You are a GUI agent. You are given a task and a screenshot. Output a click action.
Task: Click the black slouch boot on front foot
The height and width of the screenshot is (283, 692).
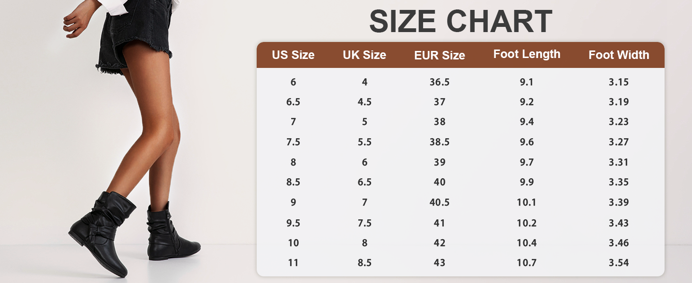pyautogui.click(x=104, y=231)
